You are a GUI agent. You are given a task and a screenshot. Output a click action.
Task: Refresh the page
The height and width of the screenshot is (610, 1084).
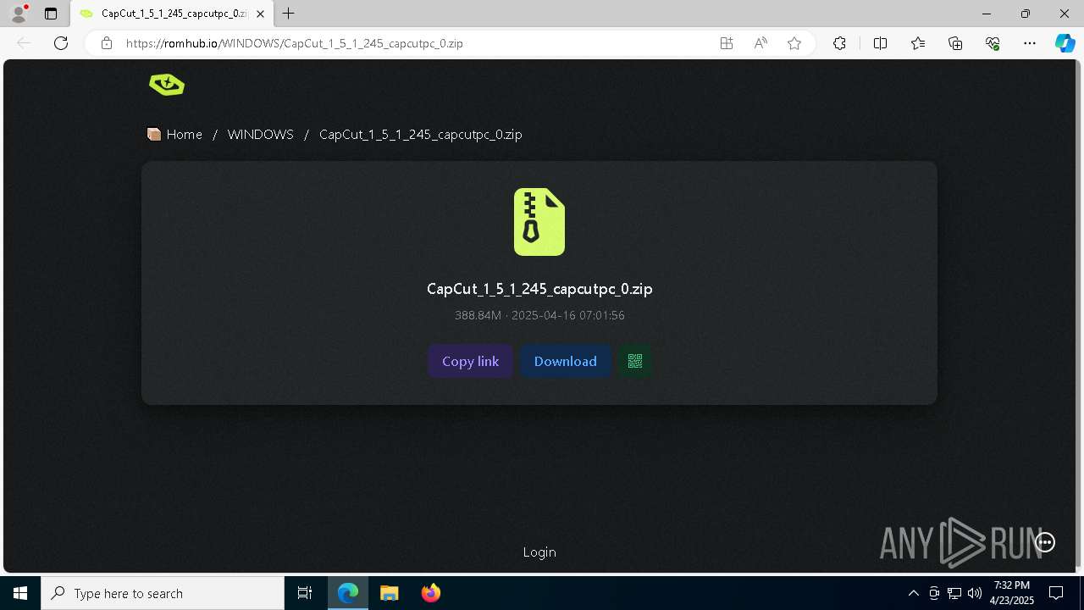(x=61, y=43)
